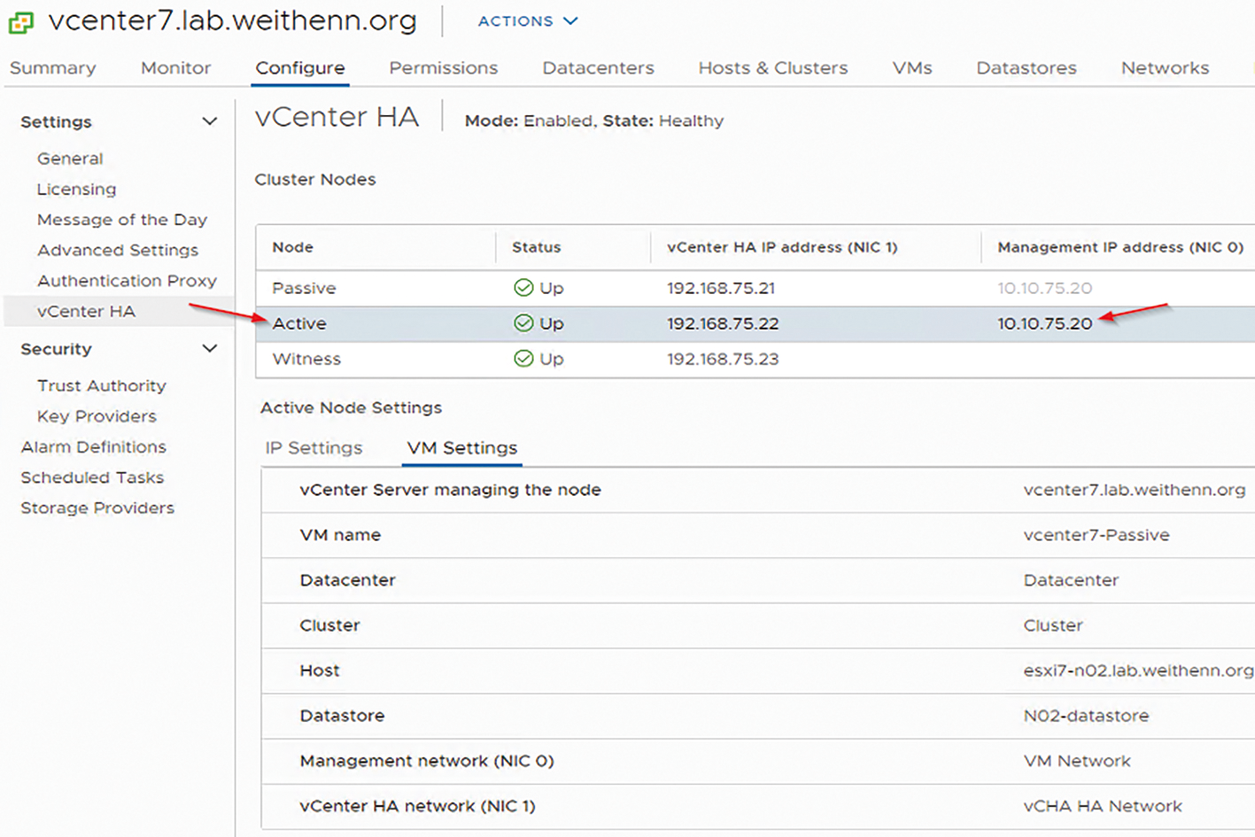Click vCenter HA IP address column header
1255x837 pixels.
(x=782, y=247)
